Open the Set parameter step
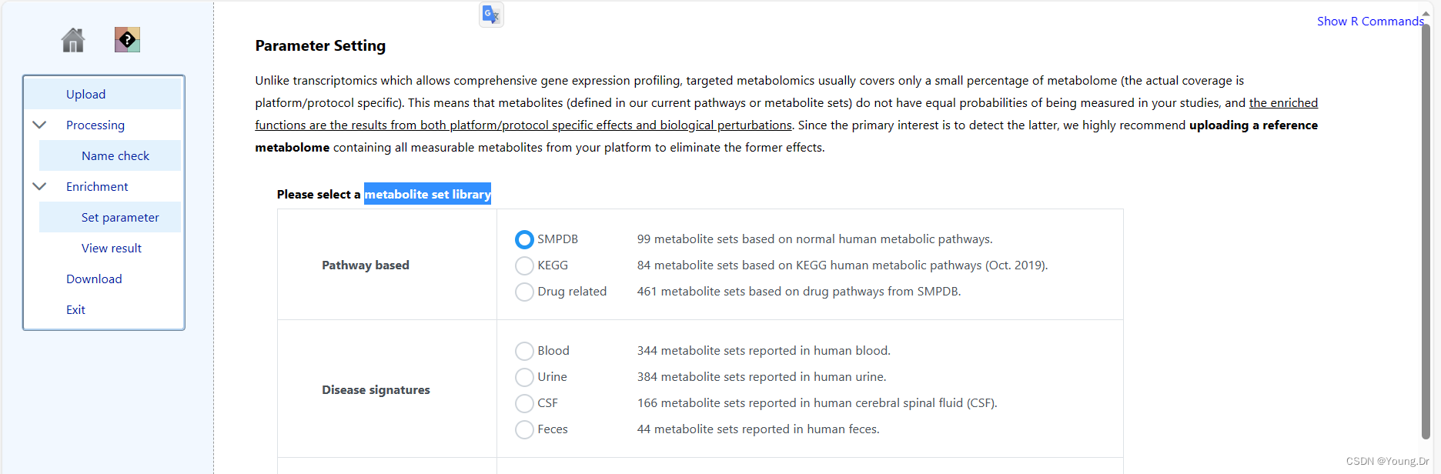Screen dimensions: 1441x474 coord(120,218)
